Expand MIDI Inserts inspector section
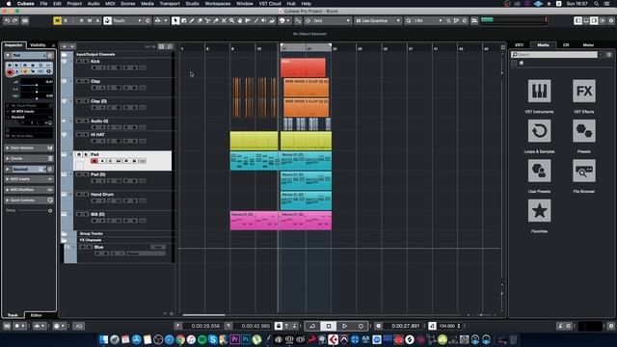The image size is (617, 347). [x=29, y=179]
